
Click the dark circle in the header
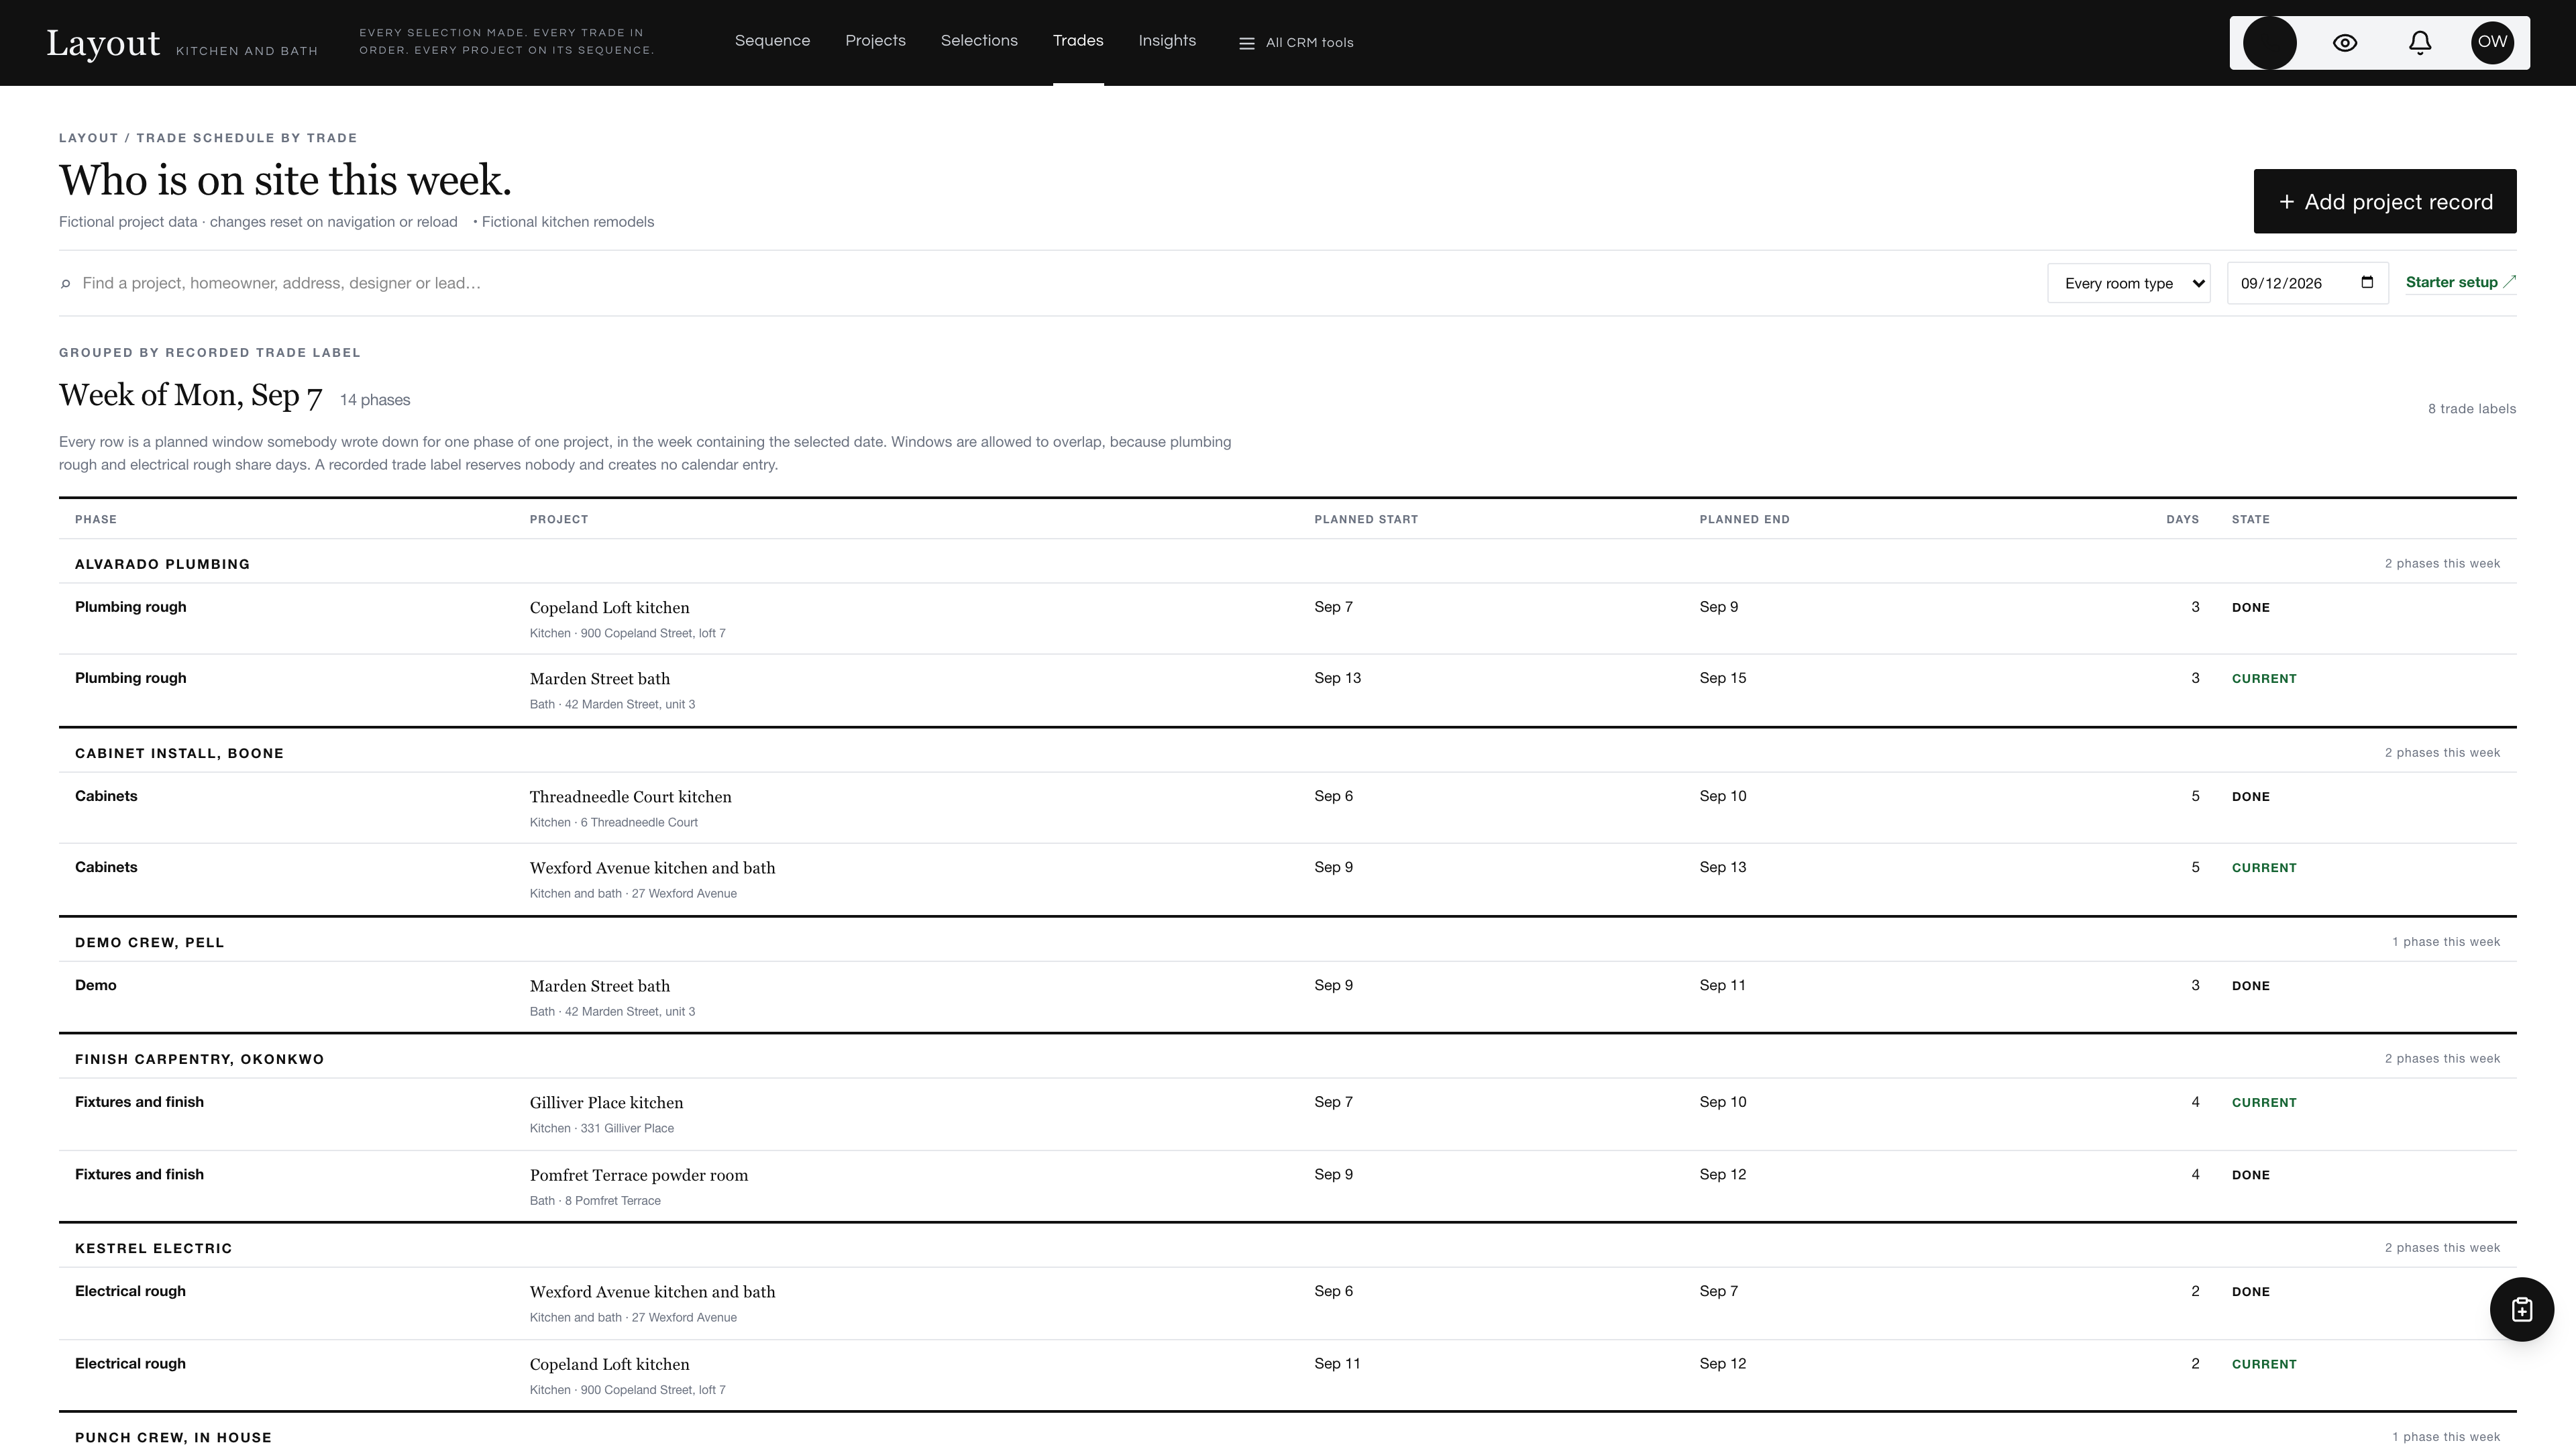[2270, 43]
